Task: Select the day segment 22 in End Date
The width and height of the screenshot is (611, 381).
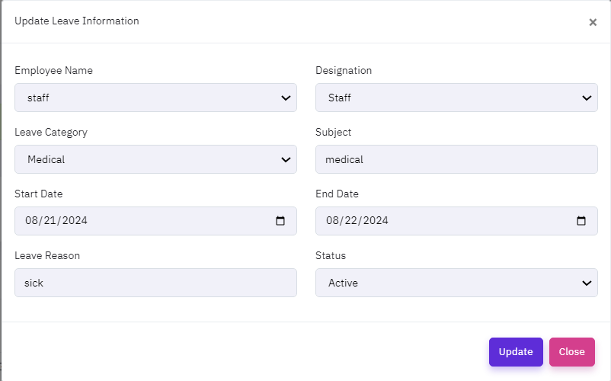Action: coord(350,221)
